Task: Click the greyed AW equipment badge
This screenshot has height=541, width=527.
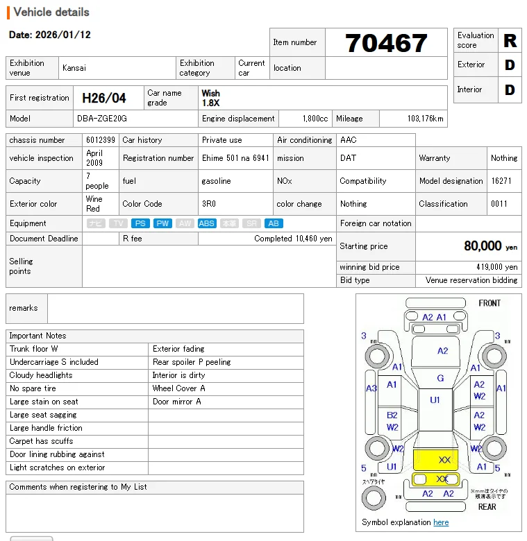Action: [185, 223]
